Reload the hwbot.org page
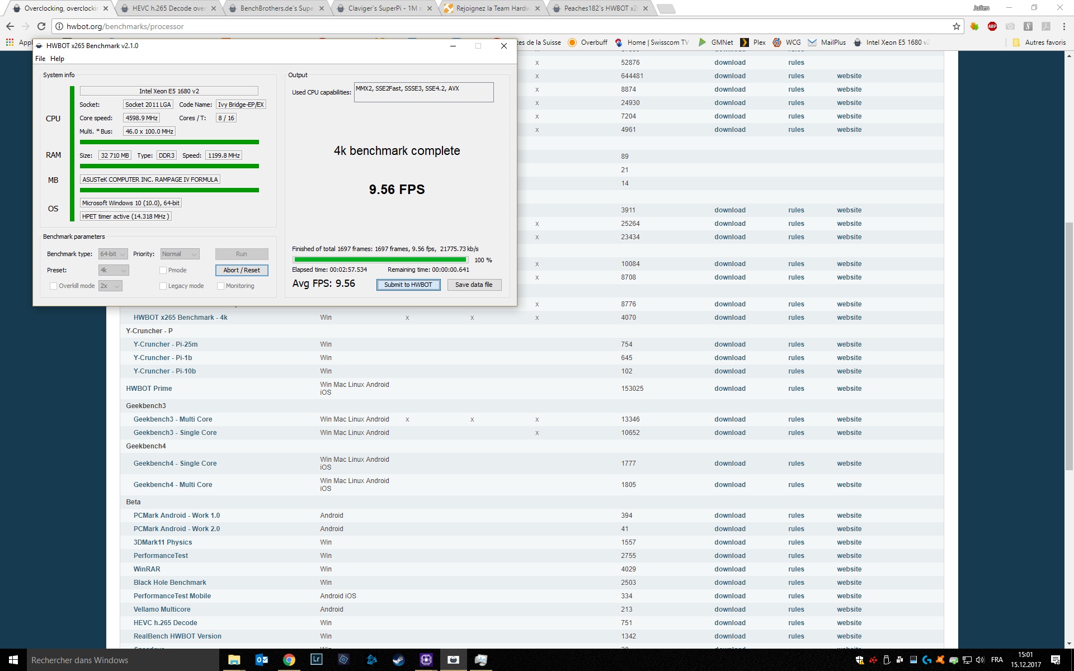1074x671 pixels. point(41,26)
